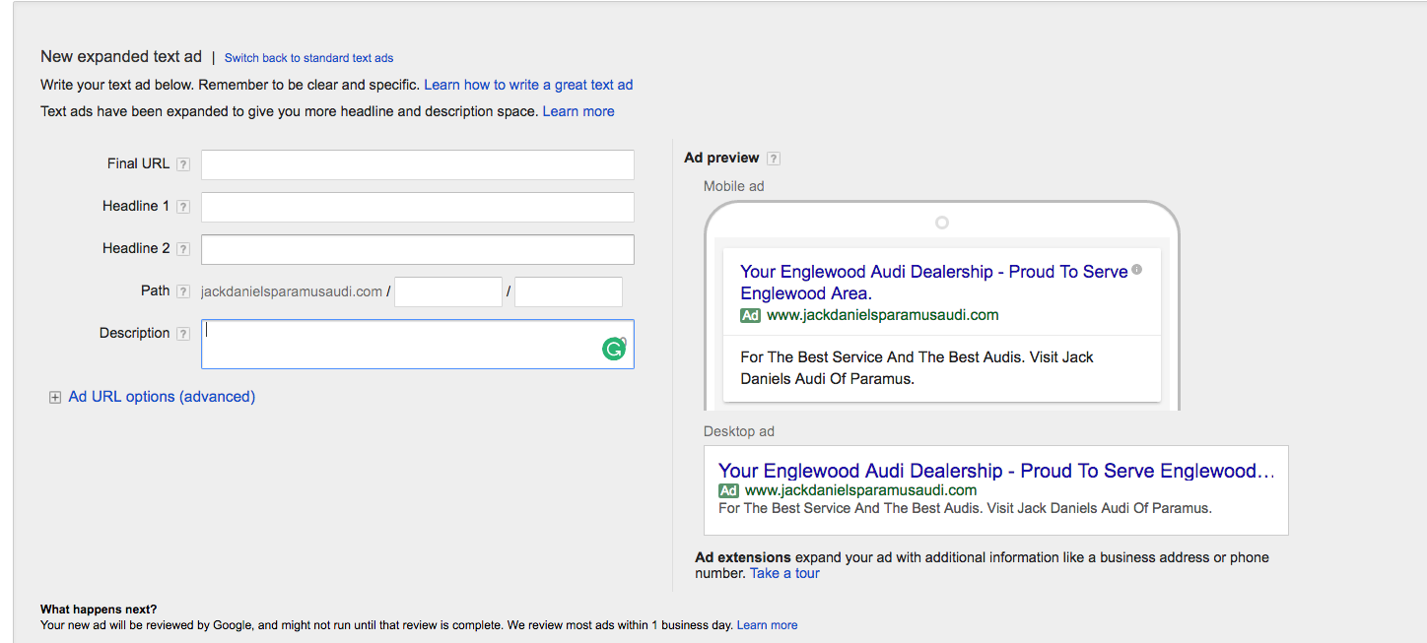This screenshot has width=1427, height=643.
Task: Click green Ad badge in mobile preview
Action: [x=751, y=316]
